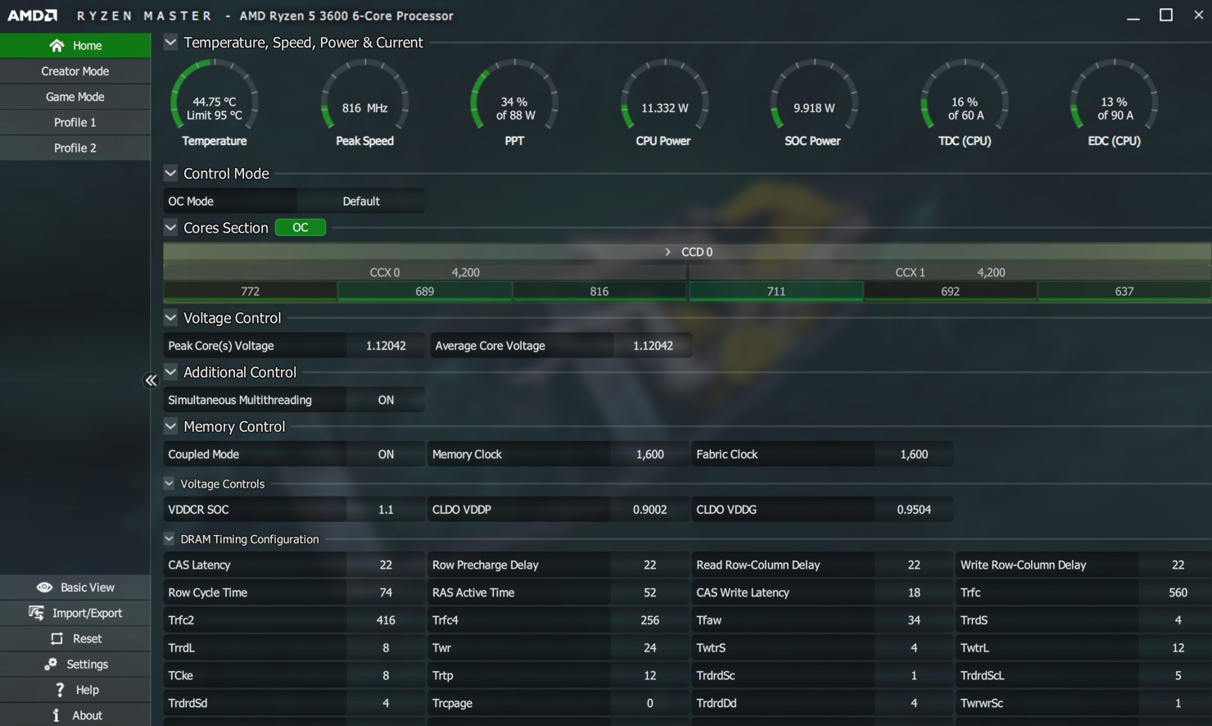The height and width of the screenshot is (726, 1212).
Task: Click the AMD logo in title bar
Action: coord(33,16)
